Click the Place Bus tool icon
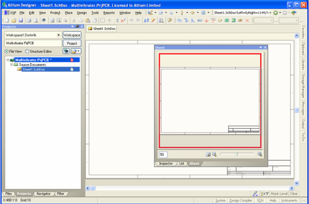Screen dimensions: 309x204 coord(186,20)
